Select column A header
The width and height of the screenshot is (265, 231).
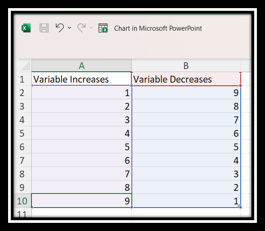[x=81, y=65]
